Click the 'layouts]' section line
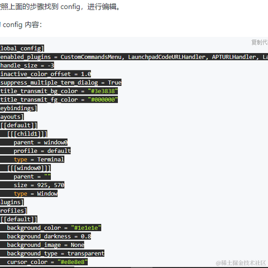268x268 pixels. (x=12, y=117)
